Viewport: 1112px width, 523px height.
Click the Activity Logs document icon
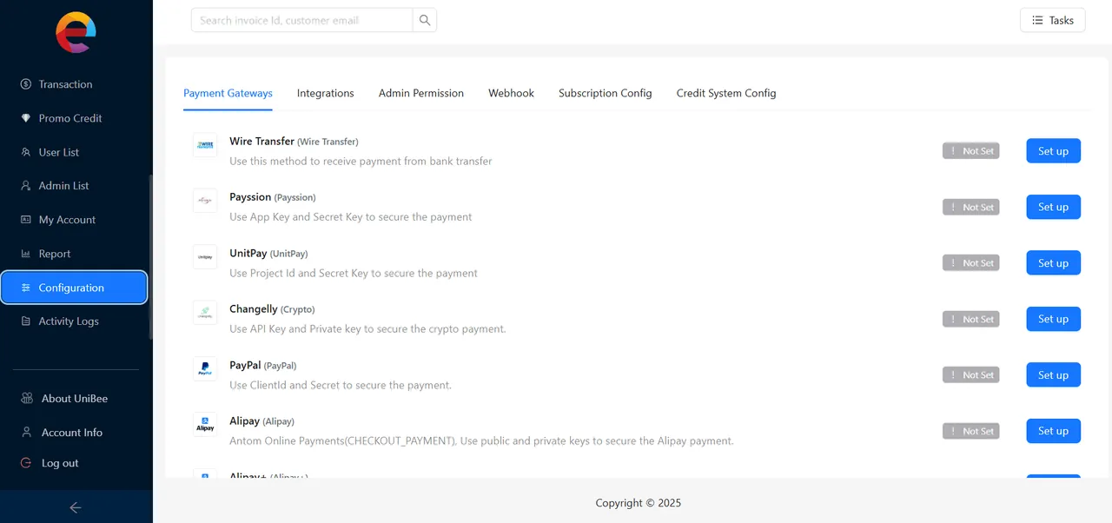coord(26,321)
